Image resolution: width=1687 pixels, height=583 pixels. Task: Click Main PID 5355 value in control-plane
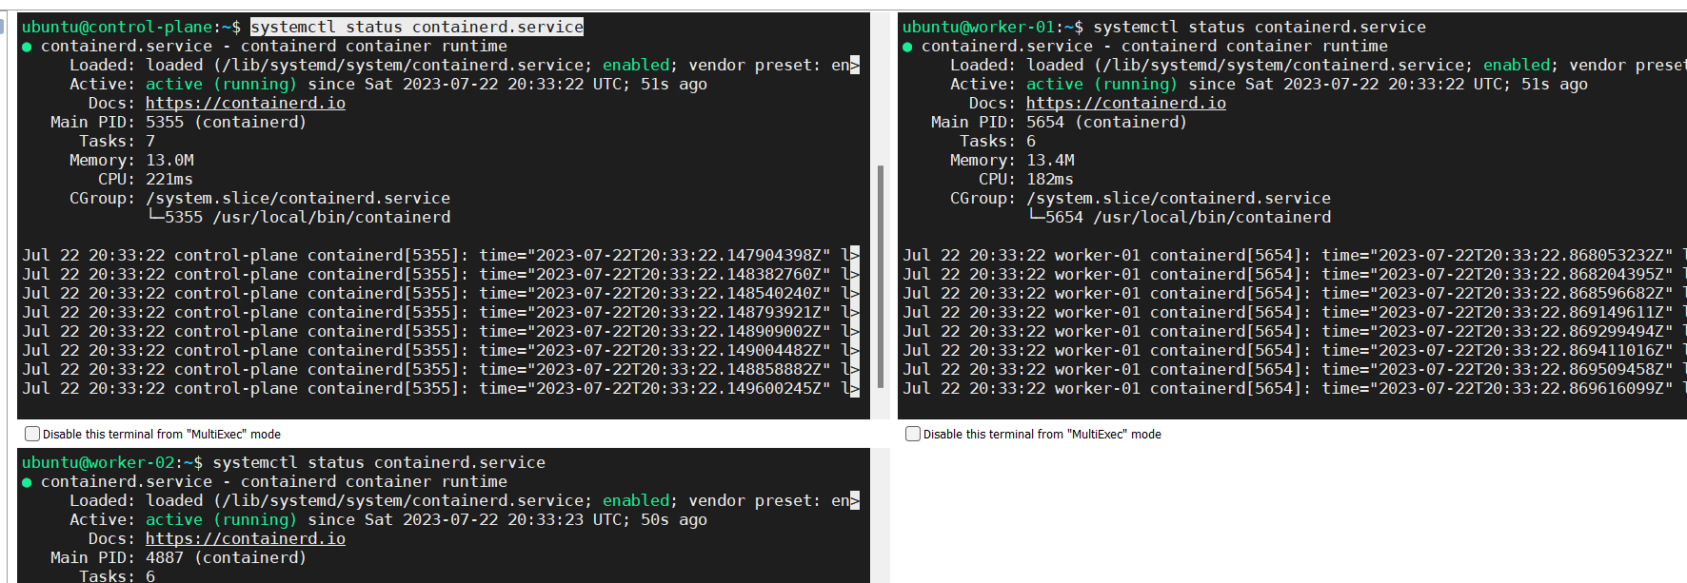click(x=164, y=122)
